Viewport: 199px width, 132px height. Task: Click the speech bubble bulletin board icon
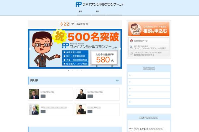pyautogui.click(x=131, y=54)
